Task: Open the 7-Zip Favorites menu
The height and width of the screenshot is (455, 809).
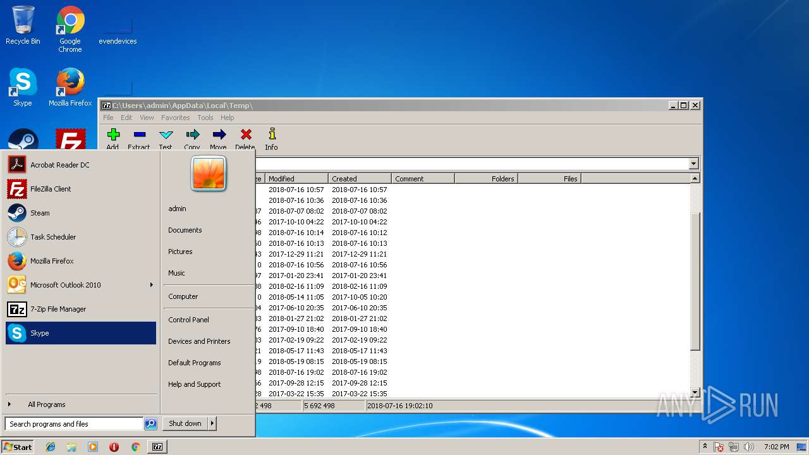Action: pyautogui.click(x=176, y=118)
